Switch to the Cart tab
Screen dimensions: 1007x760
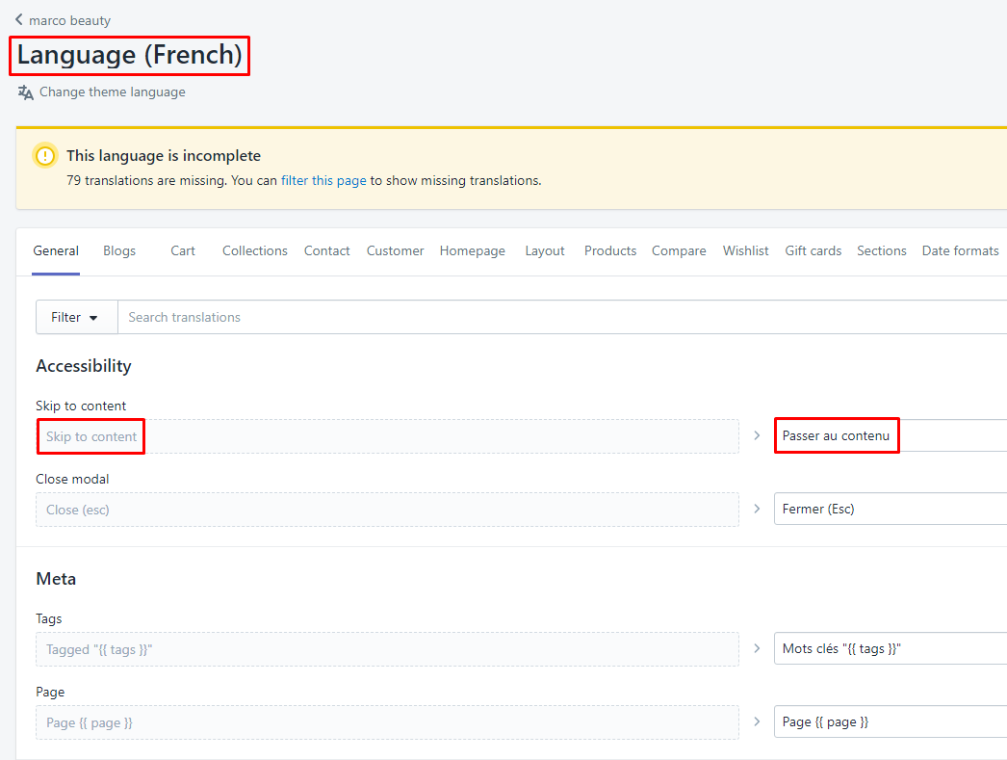182,250
